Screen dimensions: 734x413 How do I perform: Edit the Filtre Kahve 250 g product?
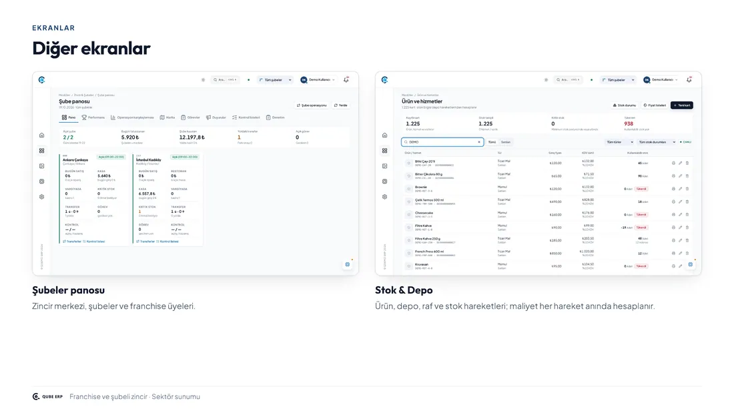pos(680,240)
